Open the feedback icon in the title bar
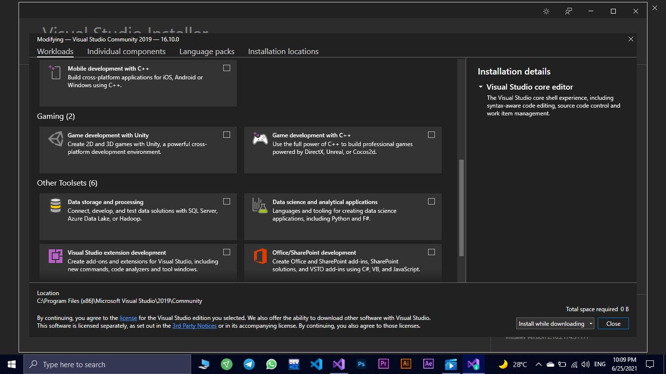The height and width of the screenshot is (374, 666). click(568, 11)
